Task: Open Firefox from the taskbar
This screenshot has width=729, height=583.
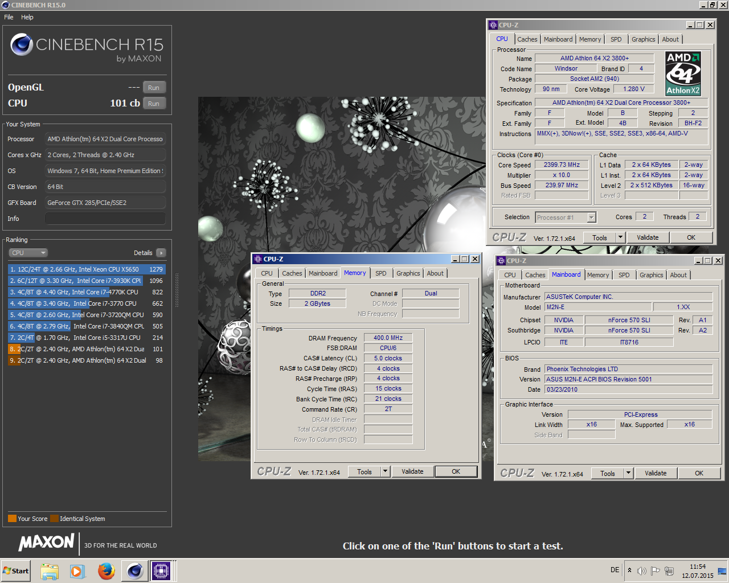Action: pos(106,571)
